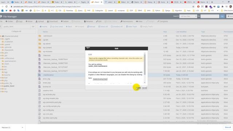Click the Upload toolbar button
This screenshot has height=131, width=233.
pos(40,21)
